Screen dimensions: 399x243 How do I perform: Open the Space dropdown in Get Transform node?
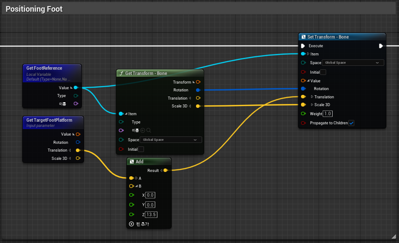tap(170, 140)
